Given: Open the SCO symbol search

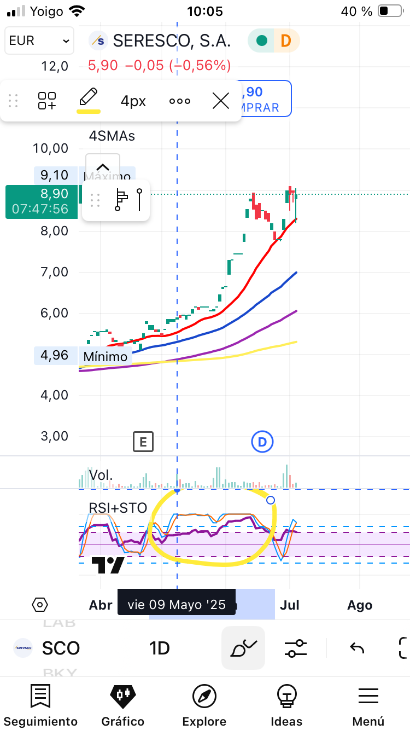Looking at the screenshot, I should [x=61, y=648].
